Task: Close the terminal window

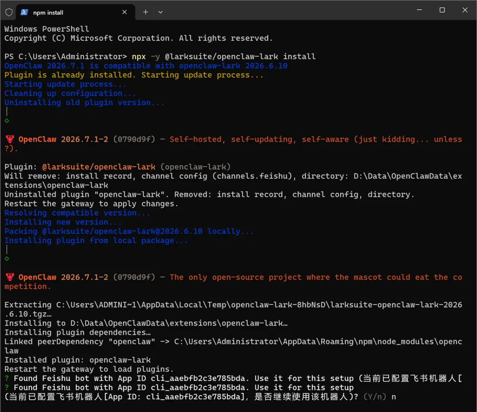Action: 465,10
